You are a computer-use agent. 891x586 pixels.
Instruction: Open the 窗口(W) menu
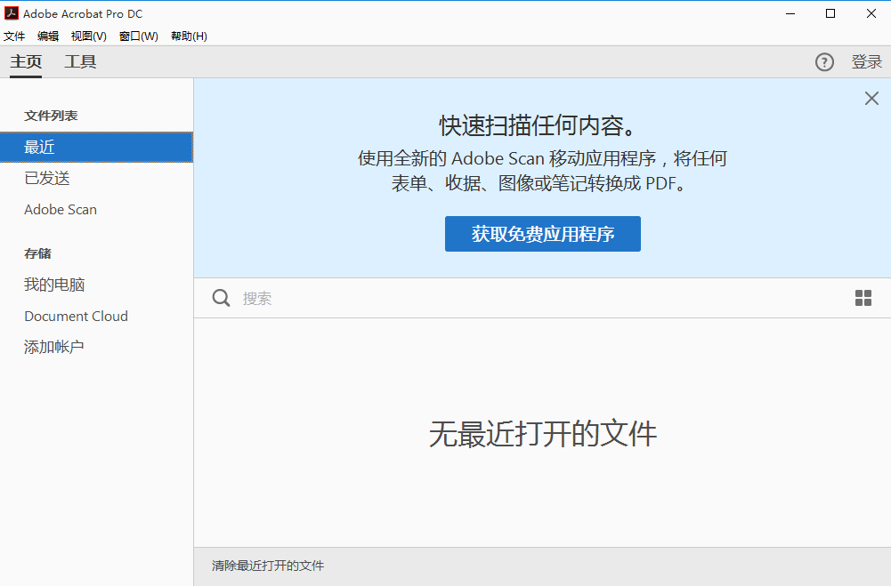139,36
